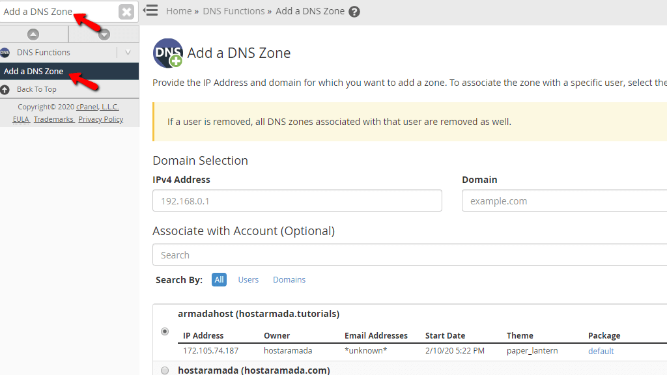Select Add a DNS Zone in sidebar
The width and height of the screenshot is (667, 375).
click(x=69, y=72)
